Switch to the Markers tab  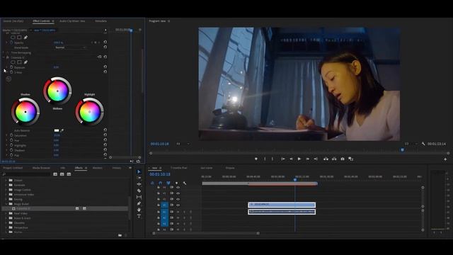[98, 168]
